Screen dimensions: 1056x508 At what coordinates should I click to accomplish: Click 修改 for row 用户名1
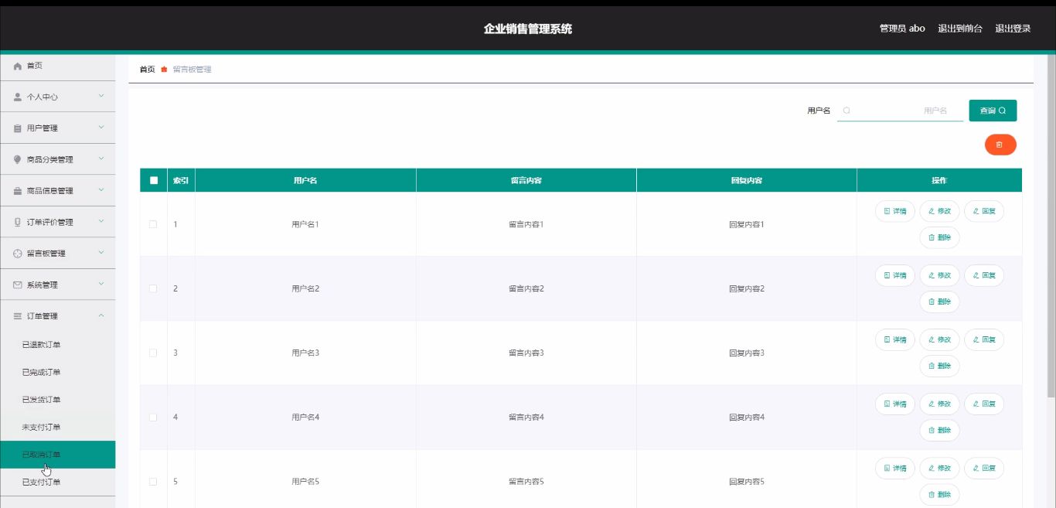[x=939, y=211]
